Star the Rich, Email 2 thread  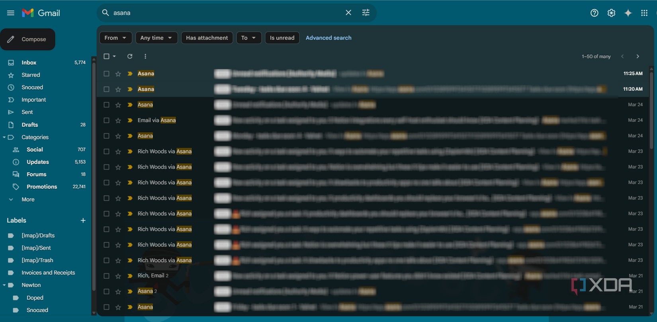coord(118,276)
